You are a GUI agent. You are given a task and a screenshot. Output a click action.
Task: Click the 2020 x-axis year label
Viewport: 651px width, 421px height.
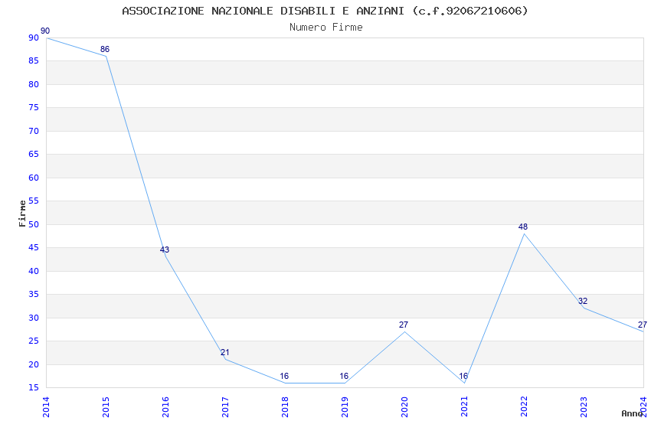coord(404,406)
